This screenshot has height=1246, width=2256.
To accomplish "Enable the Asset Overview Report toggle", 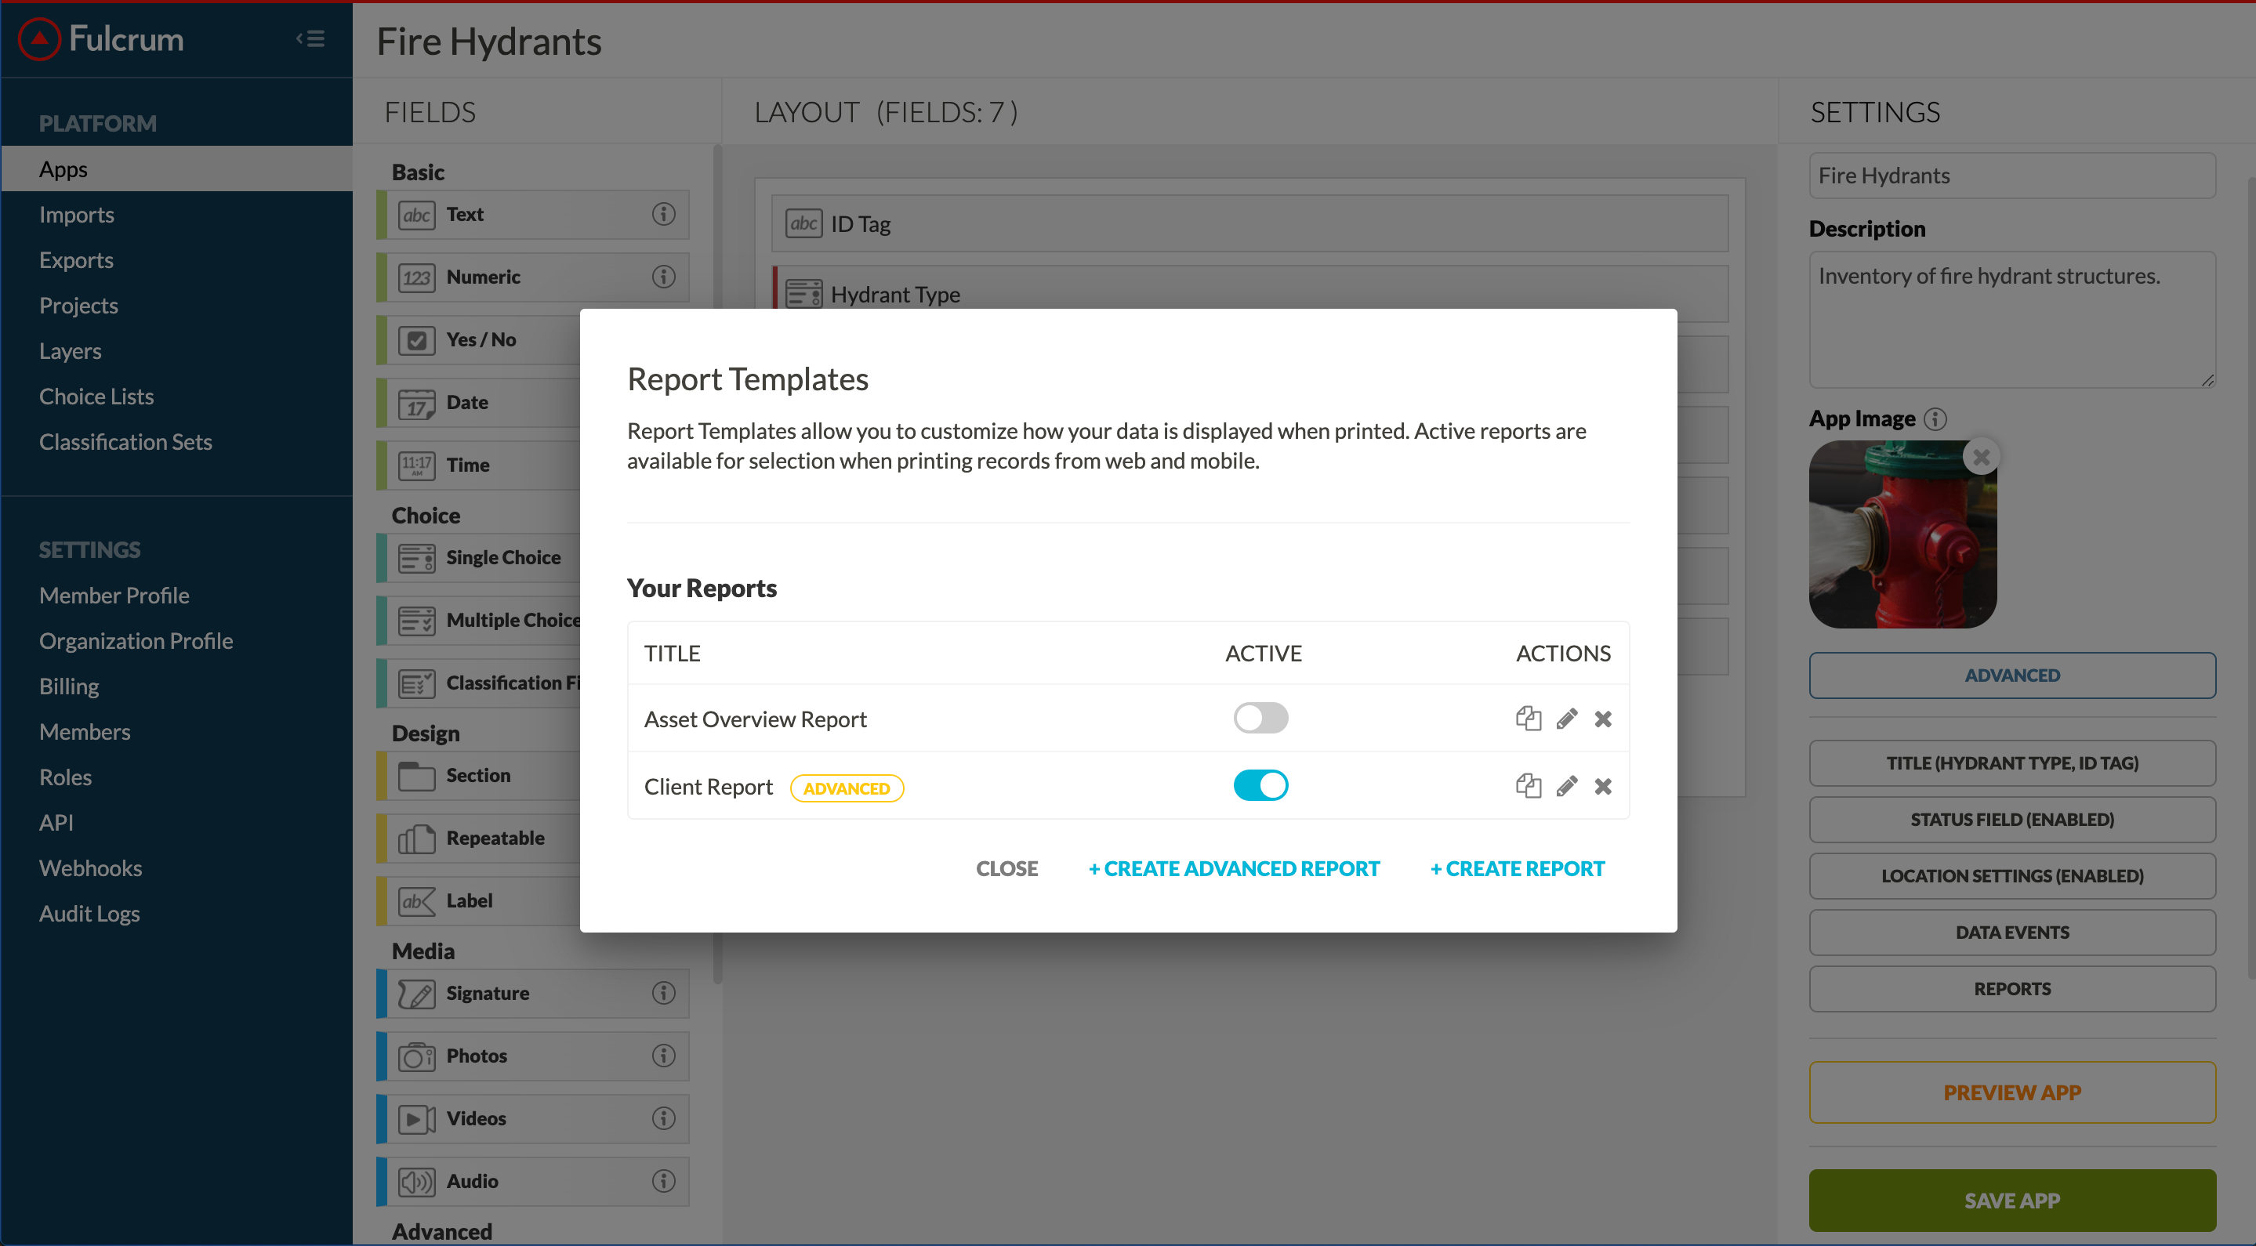I will [x=1260, y=718].
